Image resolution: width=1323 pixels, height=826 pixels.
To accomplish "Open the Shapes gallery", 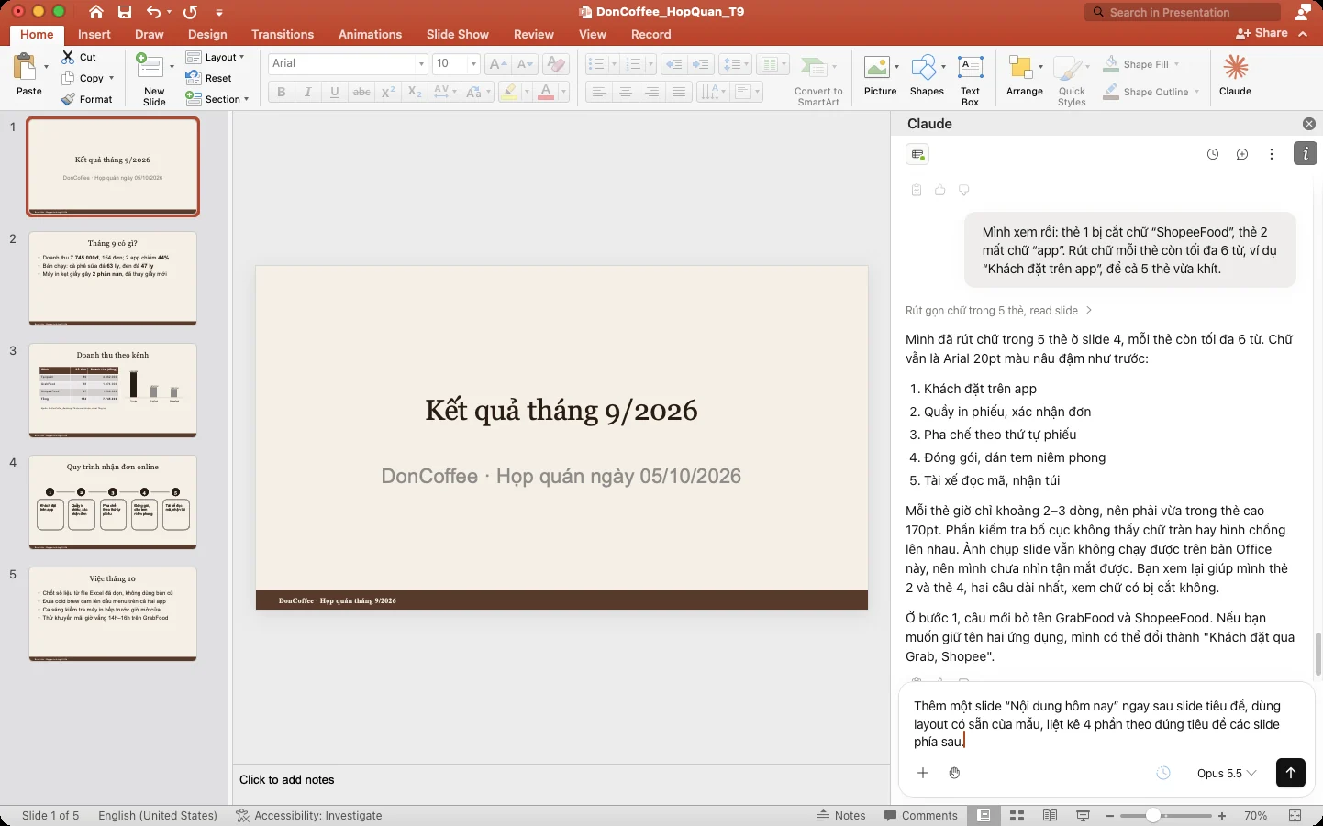I will [927, 75].
